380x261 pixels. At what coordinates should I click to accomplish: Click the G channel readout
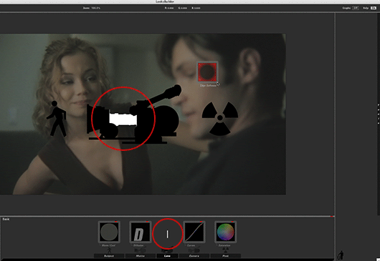click(x=183, y=8)
